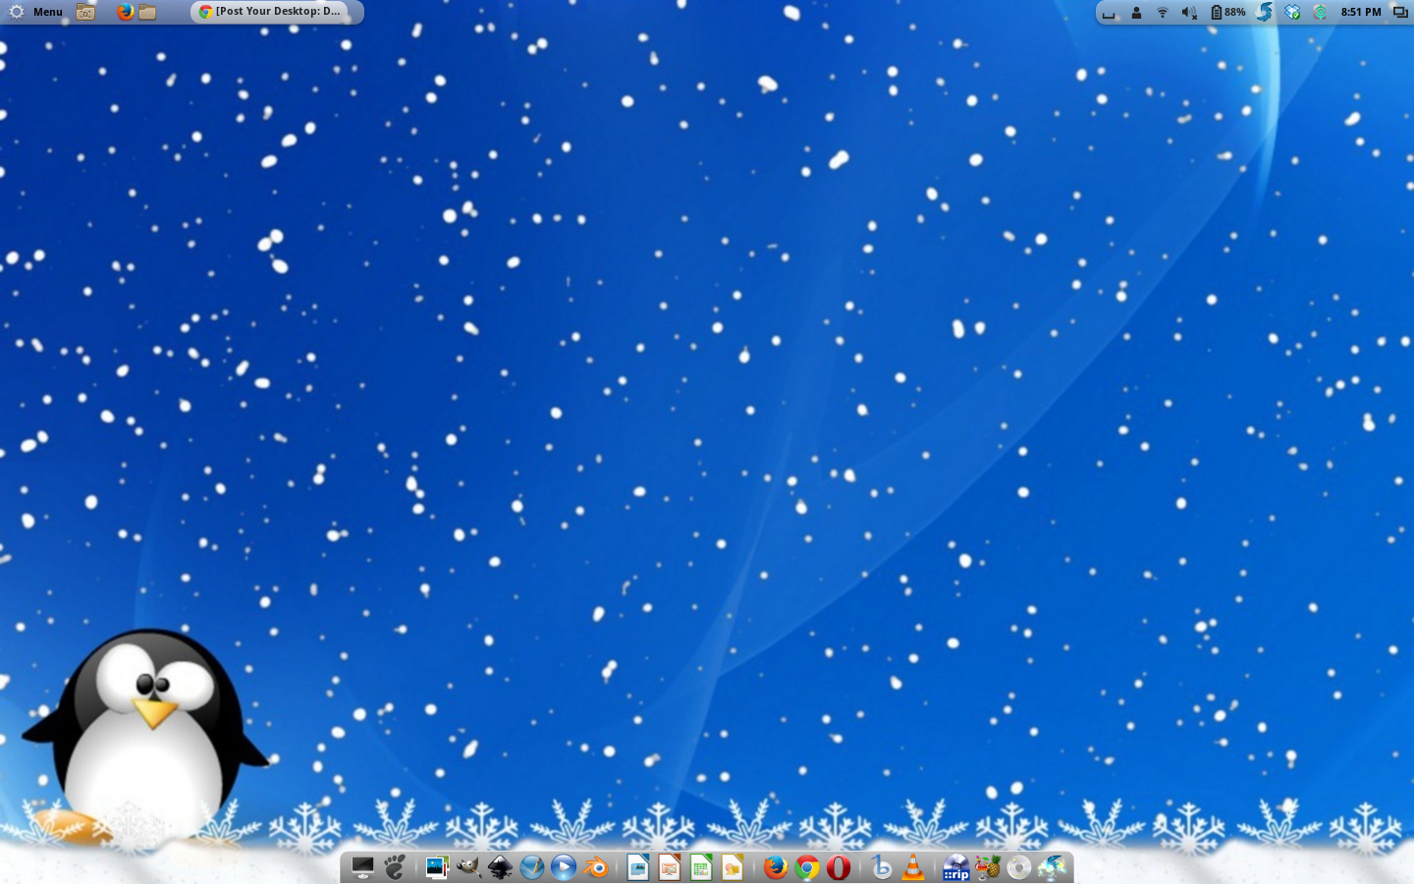Click the window list icon beside the clock
Screen dimensions: 1414x884
[x=1400, y=13]
